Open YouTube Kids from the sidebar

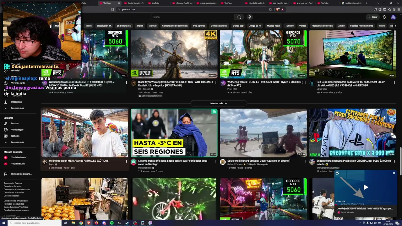coord(18,164)
